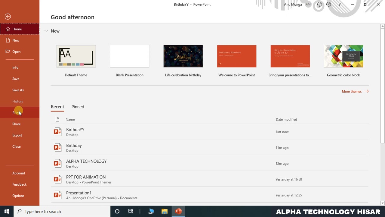385x217 pixels.
Task: Select the Geometric color block template
Action: pyautogui.click(x=343, y=56)
